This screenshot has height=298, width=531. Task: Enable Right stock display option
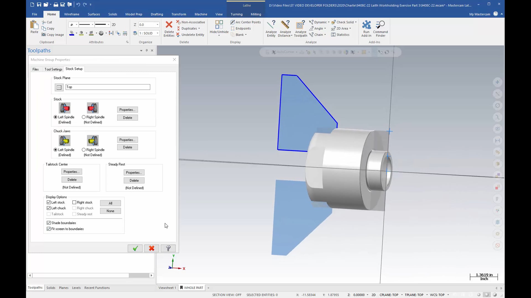click(74, 202)
